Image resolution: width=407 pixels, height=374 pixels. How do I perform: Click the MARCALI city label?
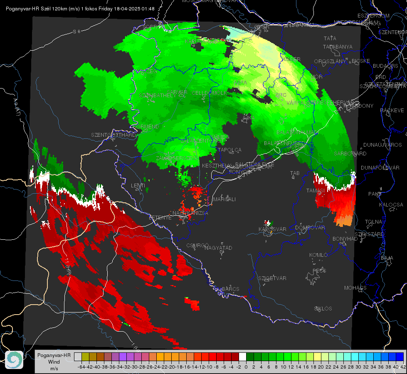[224, 199]
